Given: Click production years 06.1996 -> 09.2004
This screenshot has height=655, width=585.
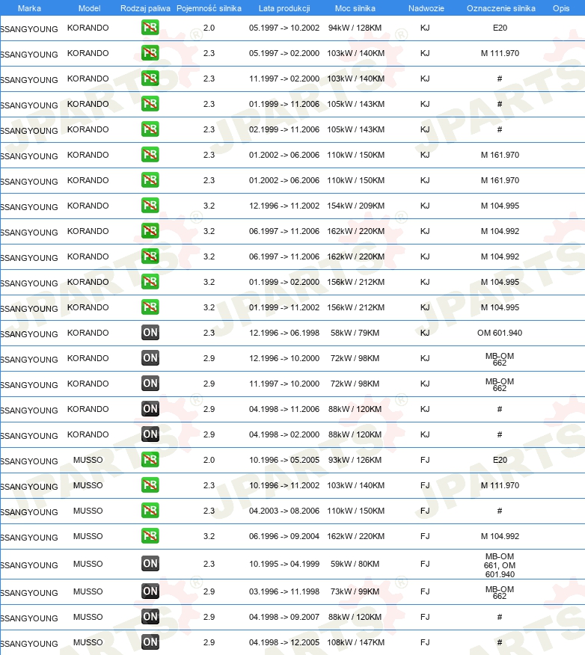Looking at the screenshot, I should (284, 536).
